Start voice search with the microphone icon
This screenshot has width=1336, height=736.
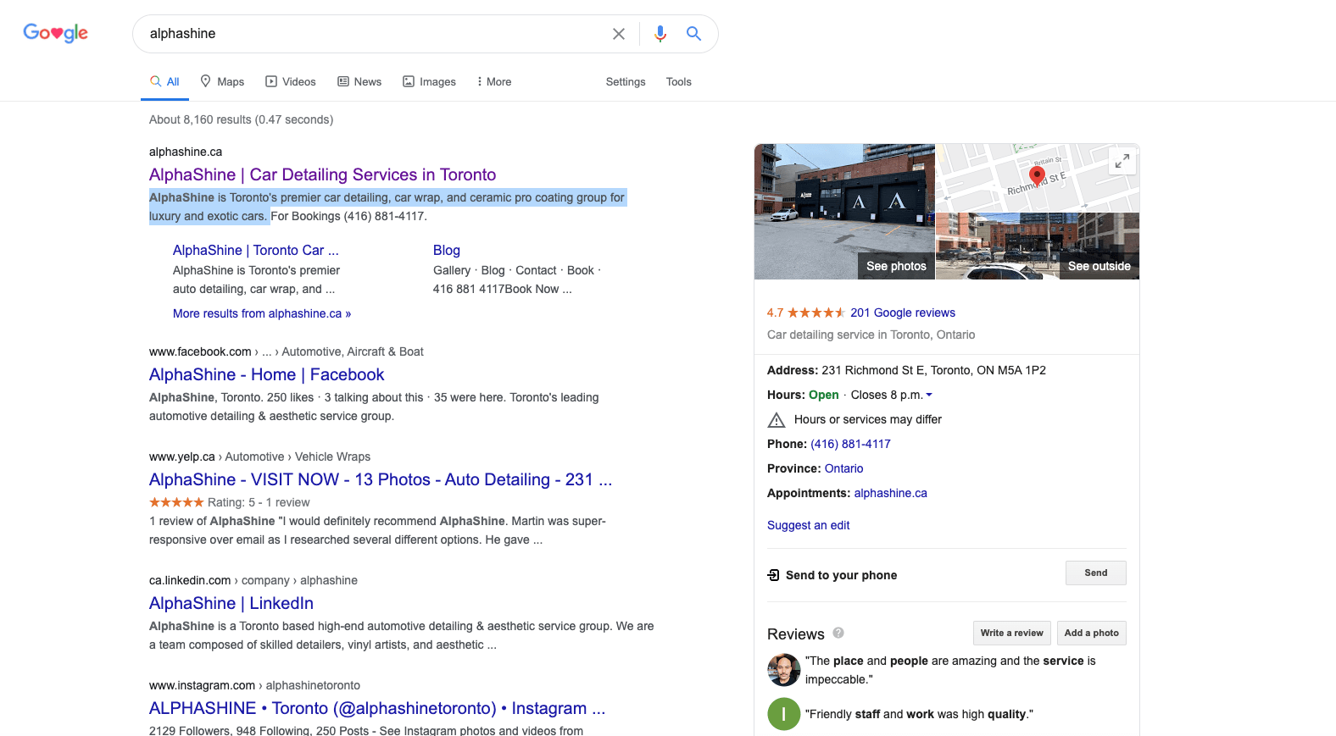coord(660,34)
